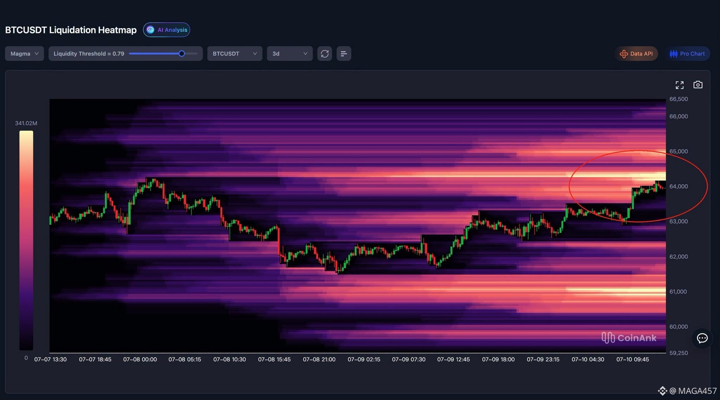Click the 64,000 price axis label
The height and width of the screenshot is (400, 720).
[x=679, y=186]
